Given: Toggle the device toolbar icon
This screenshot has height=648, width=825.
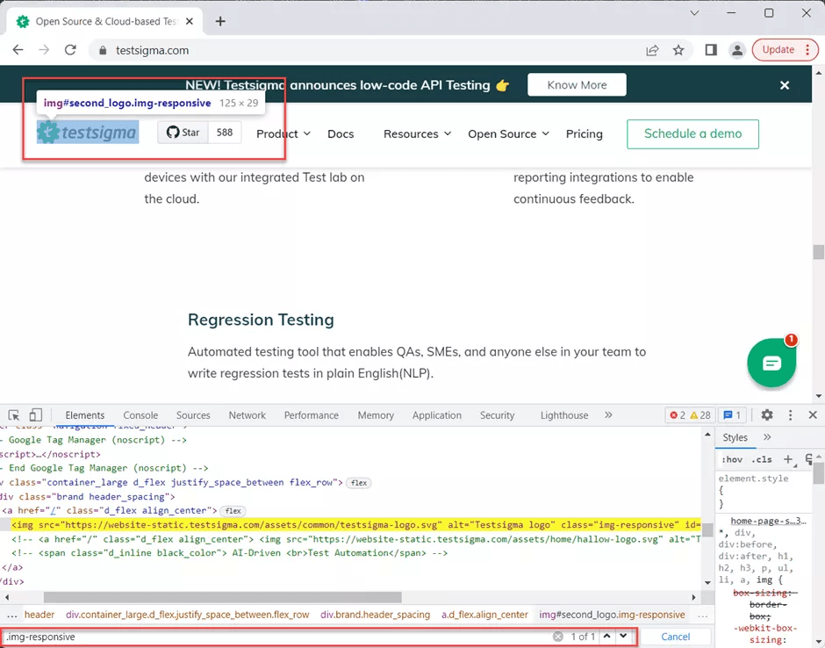Looking at the screenshot, I should click(35, 414).
